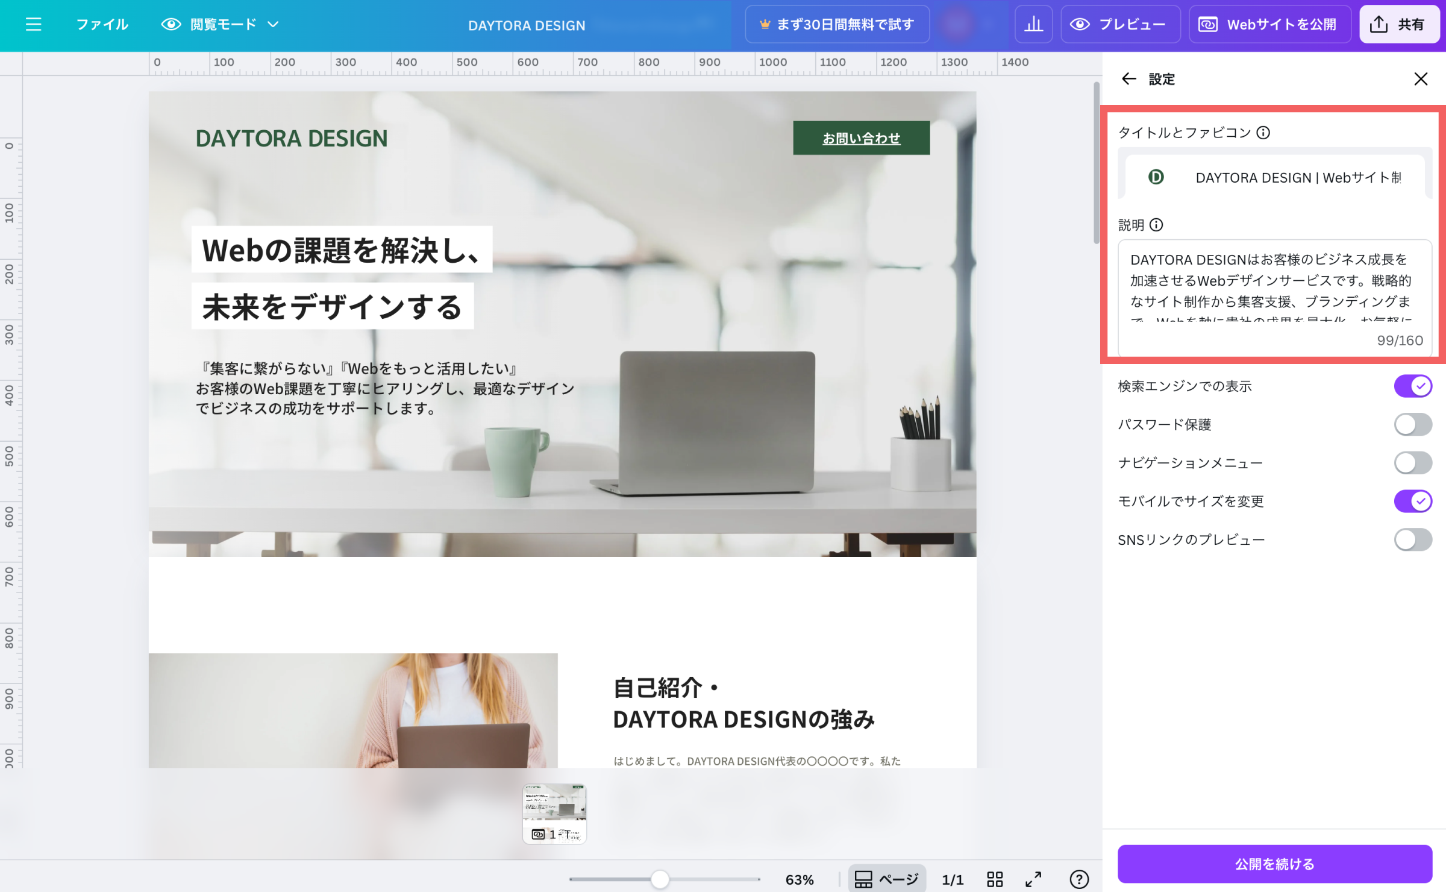Viewport: 1446px width, 892px height.
Task: Select the DAYTORA DESIGN logo text on canvas
Action: (x=292, y=139)
